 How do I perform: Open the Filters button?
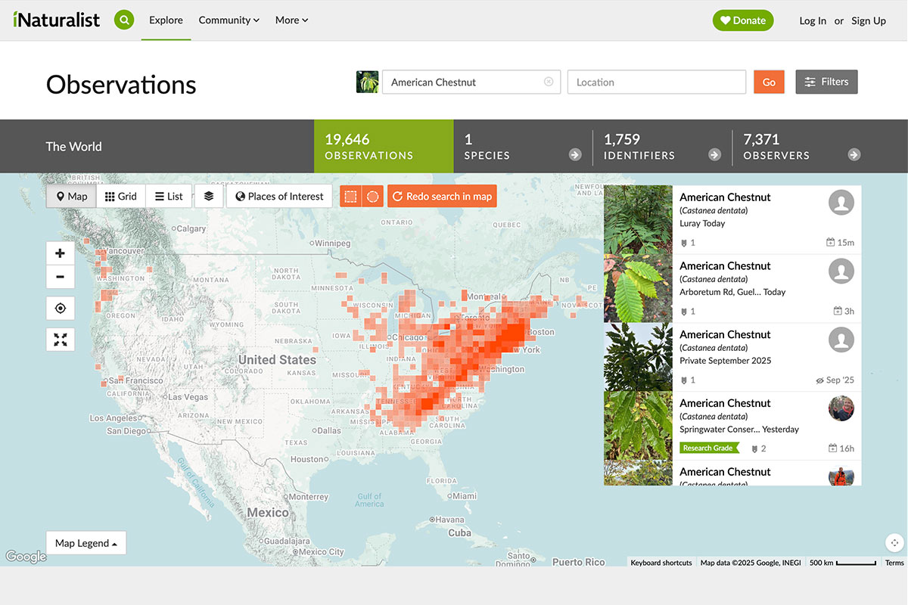826,82
